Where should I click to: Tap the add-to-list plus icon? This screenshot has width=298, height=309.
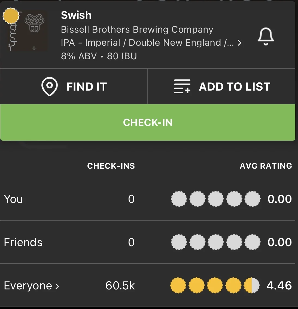[x=182, y=86]
